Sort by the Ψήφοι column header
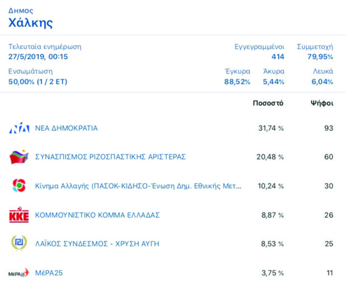The height and width of the screenshot is (285, 347). (x=321, y=103)
